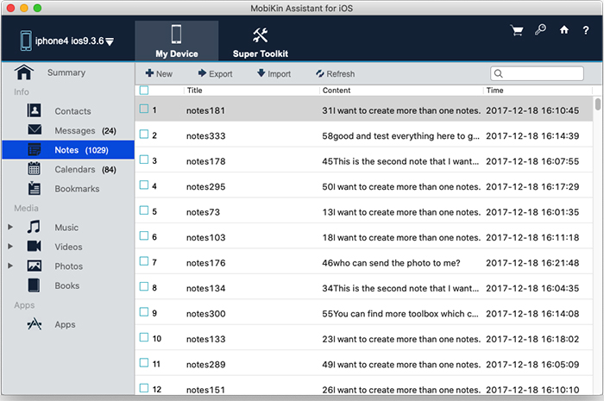Click the Refresh circular arrows icon
The width and height of the screenshot is (604, 401).
pyautogui.click(x=320, y=73)
